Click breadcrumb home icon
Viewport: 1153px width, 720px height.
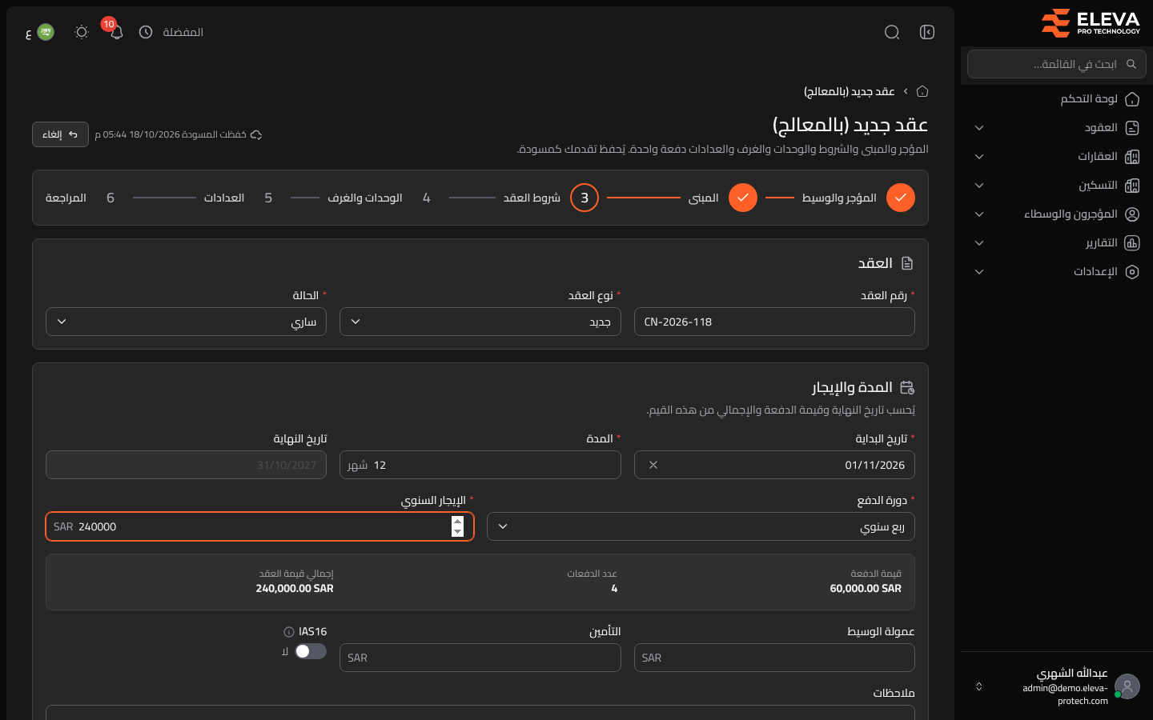[922, 91]
